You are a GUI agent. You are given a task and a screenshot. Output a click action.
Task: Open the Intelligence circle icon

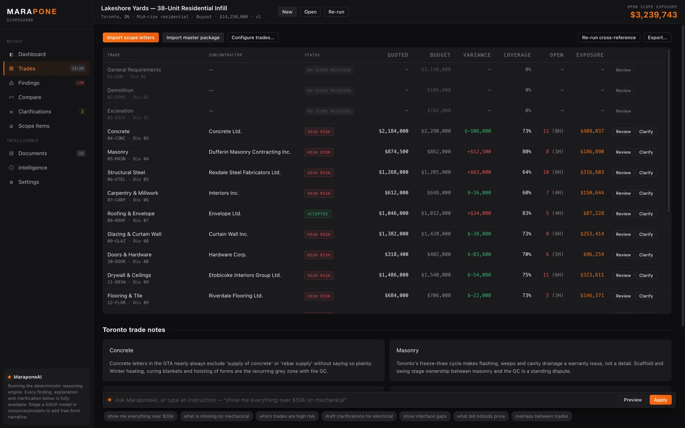11,168
